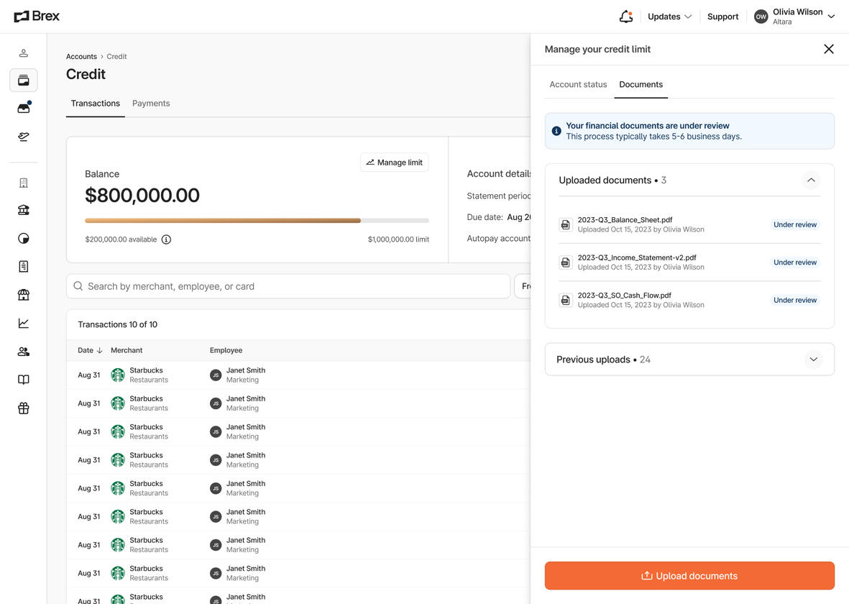Screen dimensions: 849x604
Task: Collapse the Uploaded documents section
Action: coord(811,180)
